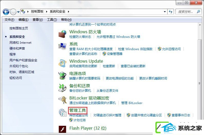
Task: Click shield icon beside 创建并格式化硬盘分区
Action: (x=128, y=115)
